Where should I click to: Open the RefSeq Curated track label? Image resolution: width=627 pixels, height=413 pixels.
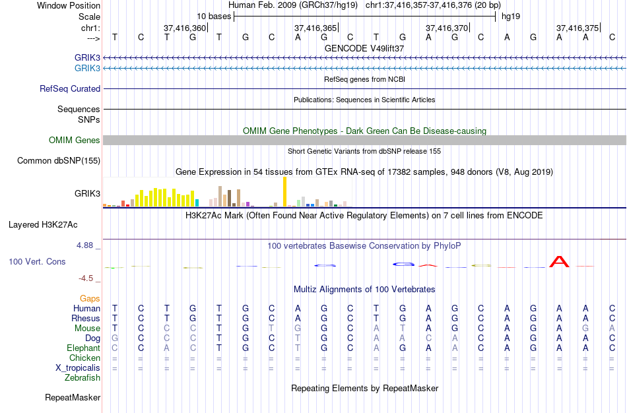(70, 89)
